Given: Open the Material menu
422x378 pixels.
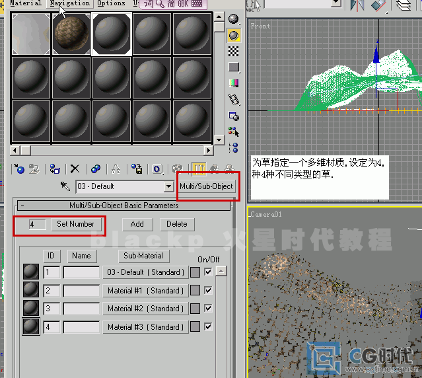Looking at the screenshot, I should tap(26, 3).
